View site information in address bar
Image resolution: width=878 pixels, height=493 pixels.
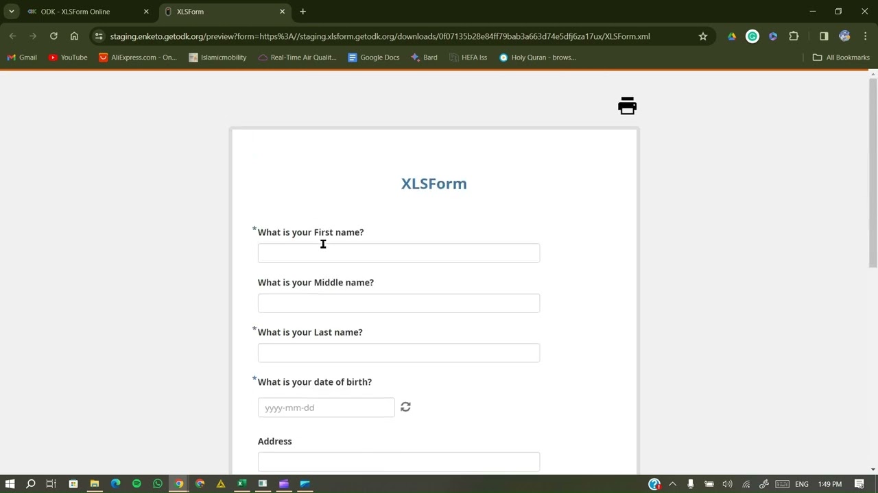tap(99, 36)
